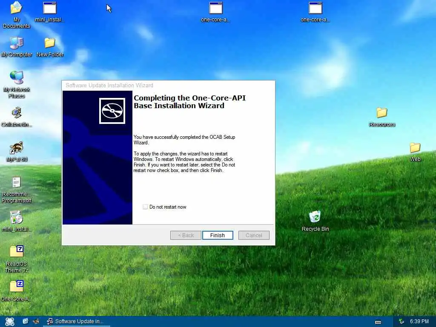Select the Resources folder icon
436x327 pixels.
[x=382, y=117]
